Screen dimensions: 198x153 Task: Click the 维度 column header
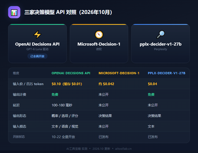(16, 73)
